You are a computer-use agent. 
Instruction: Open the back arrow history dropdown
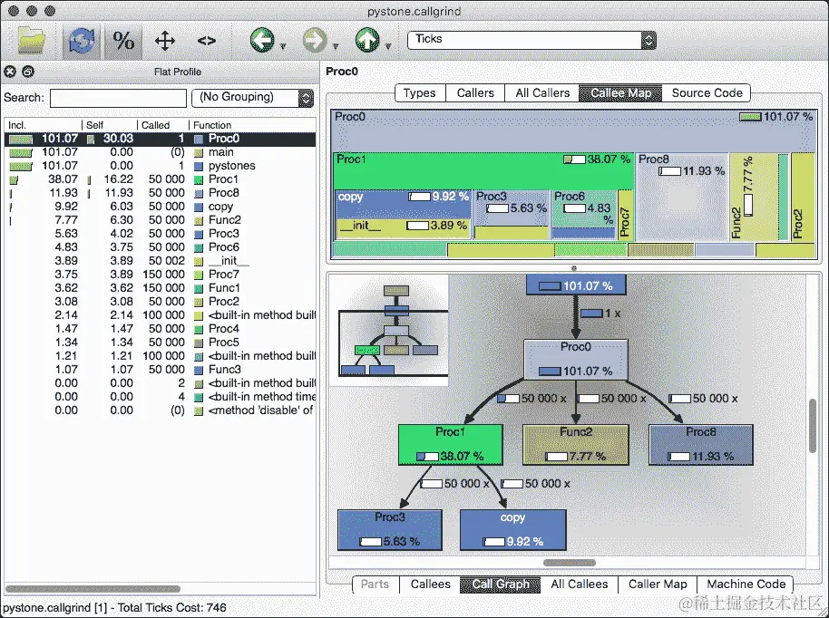(283, 46)
